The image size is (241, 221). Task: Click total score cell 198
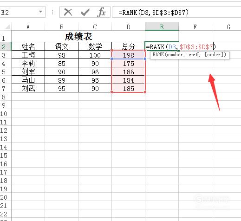pyautogui.click(x=128, y=55)
